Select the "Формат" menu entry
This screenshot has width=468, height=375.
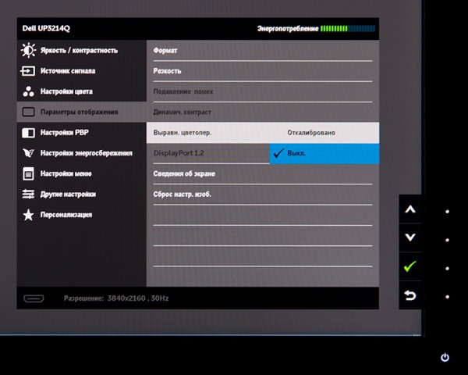pos(165,51)
